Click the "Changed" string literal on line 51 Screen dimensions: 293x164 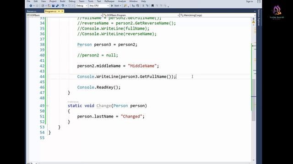point(131,117)
